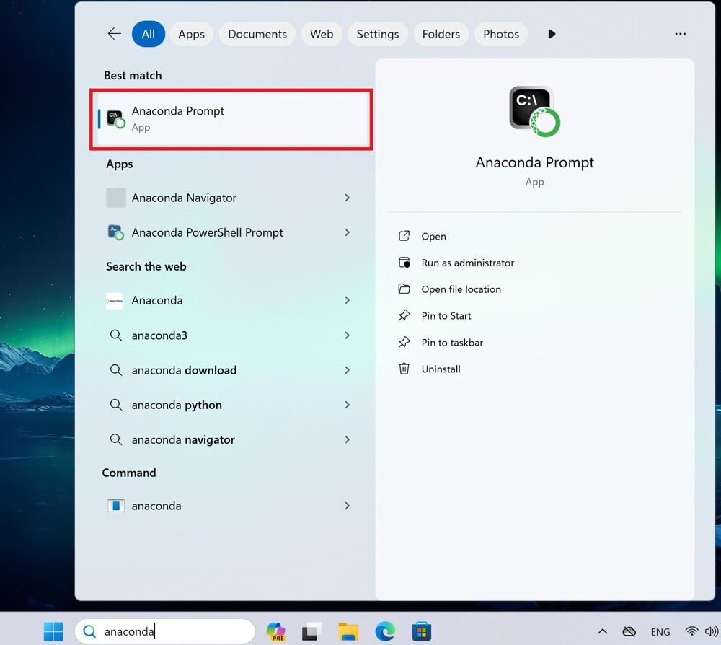Launch Microsoft Edge from the taskbar
This screenshot has height=645, width=721.
tap(385, 632)
